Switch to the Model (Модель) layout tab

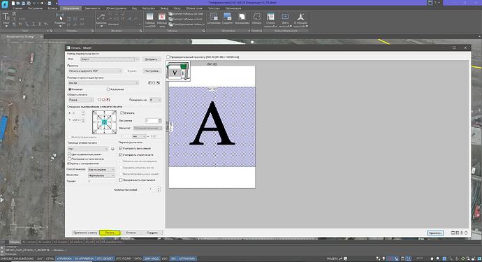point(15,242)
